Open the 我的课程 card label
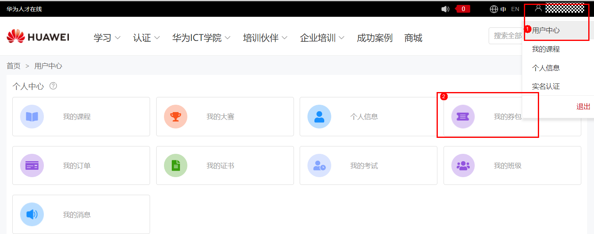The height and width of the screenshot is (234, 594). point(77,117)
